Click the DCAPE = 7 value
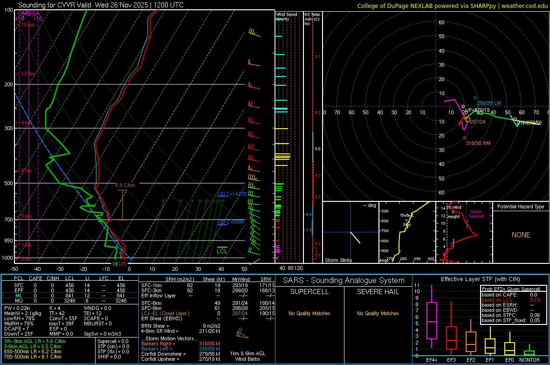The image size is (550, 365). click(x=16, y=329)
